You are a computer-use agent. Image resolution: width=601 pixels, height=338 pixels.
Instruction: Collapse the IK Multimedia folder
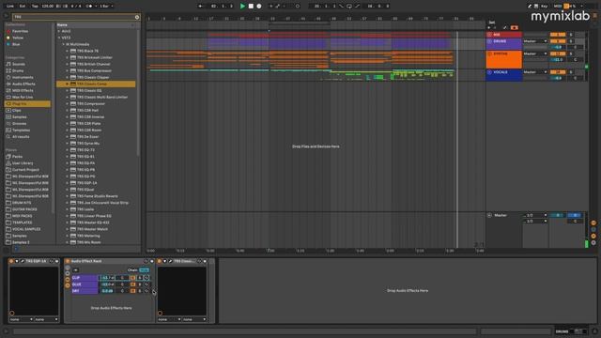[63, 44]
